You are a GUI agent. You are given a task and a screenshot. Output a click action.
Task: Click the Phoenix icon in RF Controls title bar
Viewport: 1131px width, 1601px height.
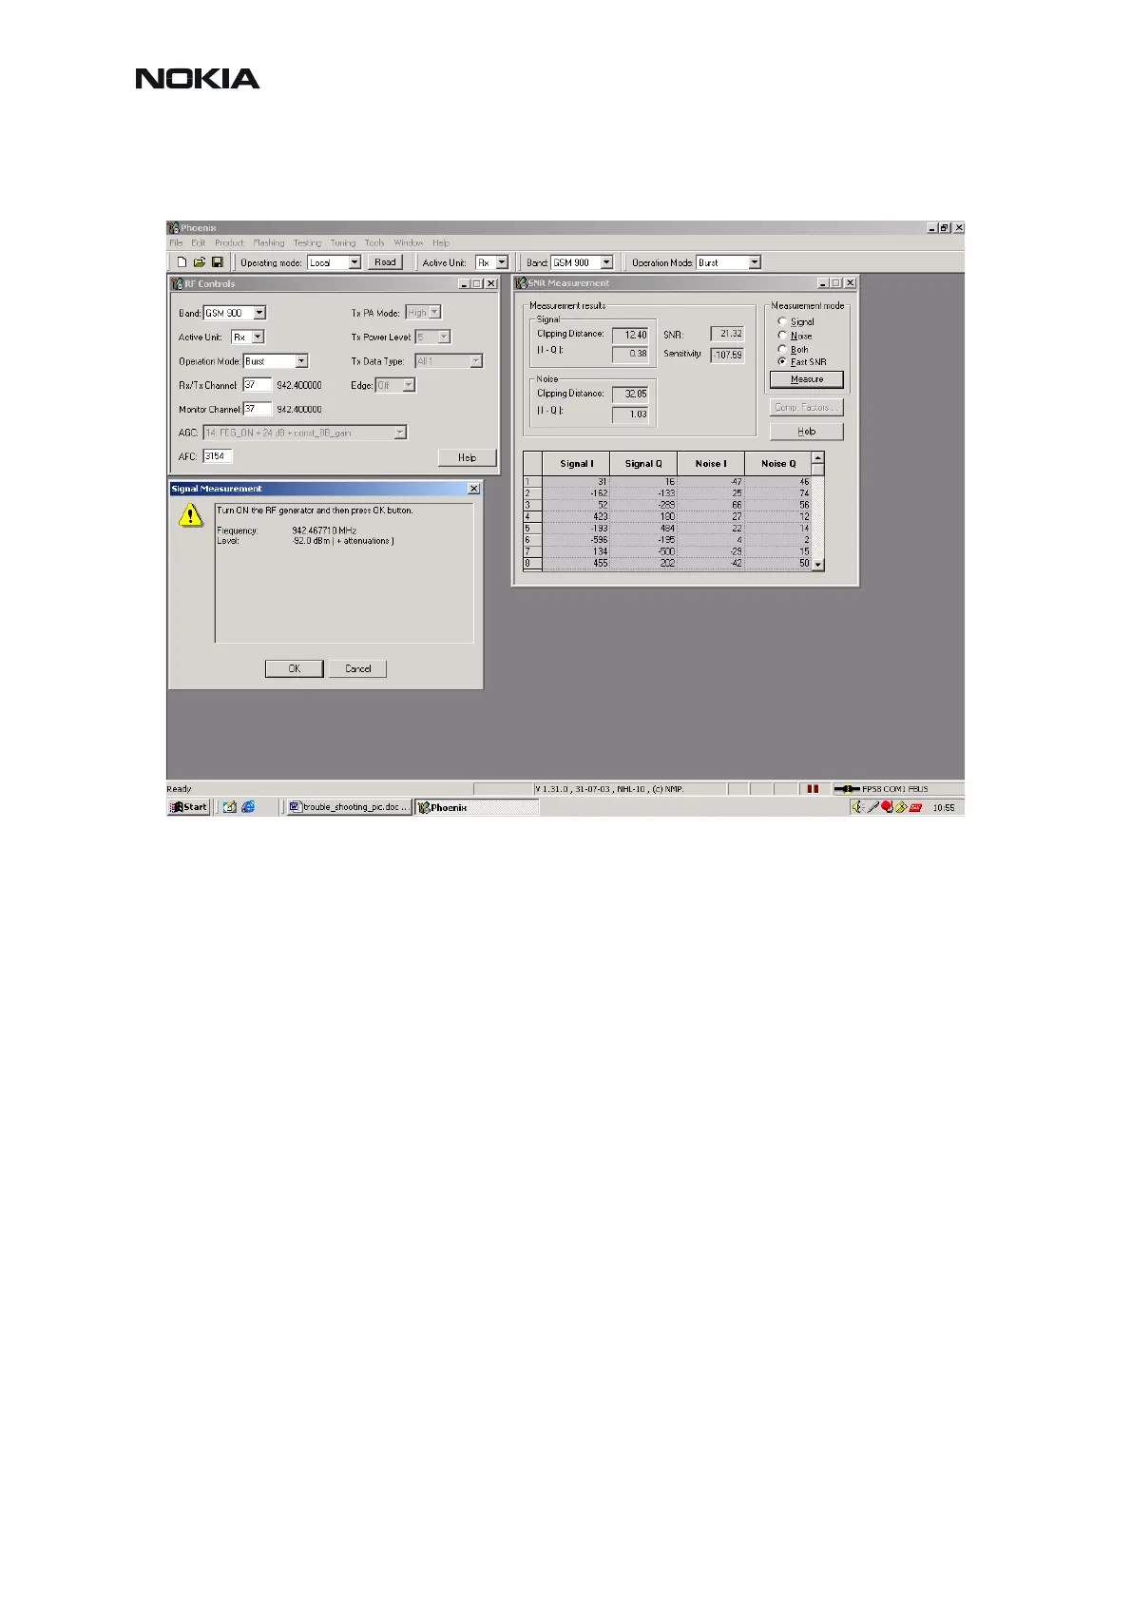click(x=177, y=283)
